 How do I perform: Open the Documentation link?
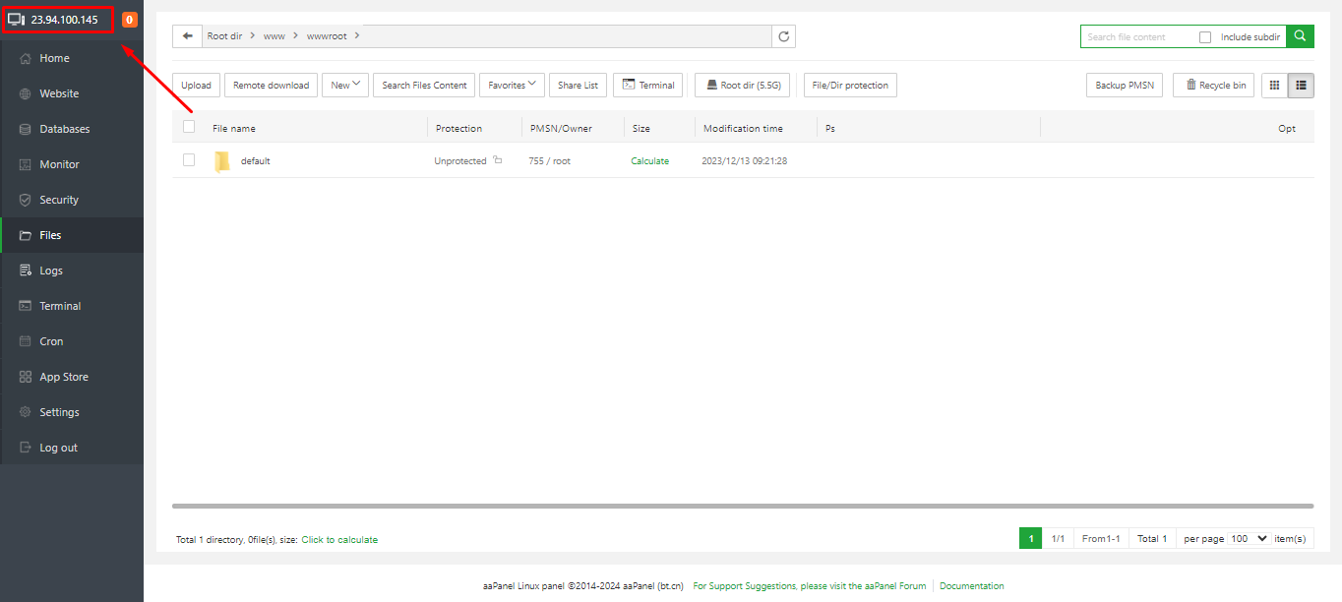coord(971,586)
